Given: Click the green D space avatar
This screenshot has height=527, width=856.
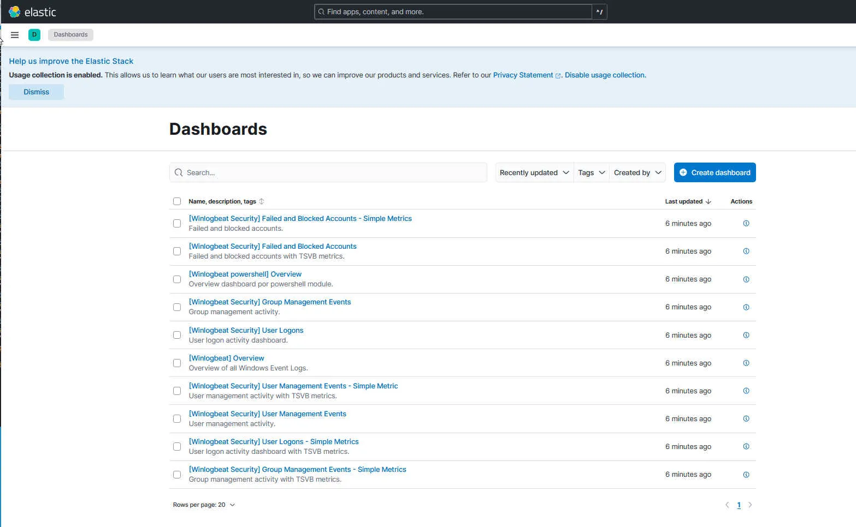Looking at the screenshot, I should pos(34,35).
